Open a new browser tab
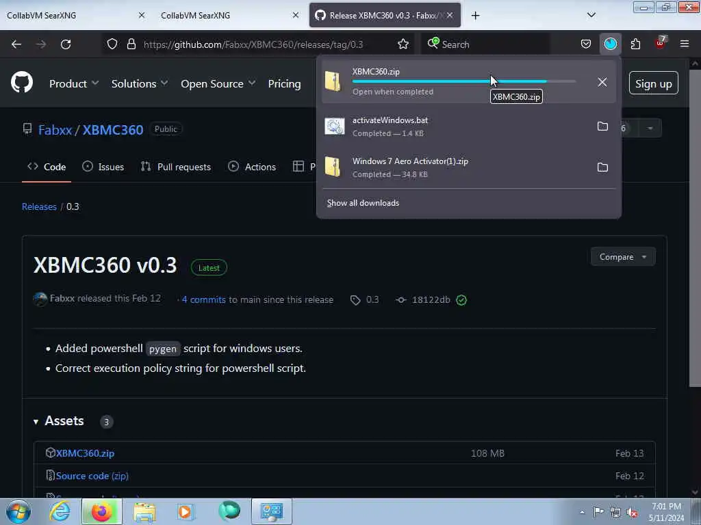The height and width of the screenshot is (525, 701). coord(475,16)
